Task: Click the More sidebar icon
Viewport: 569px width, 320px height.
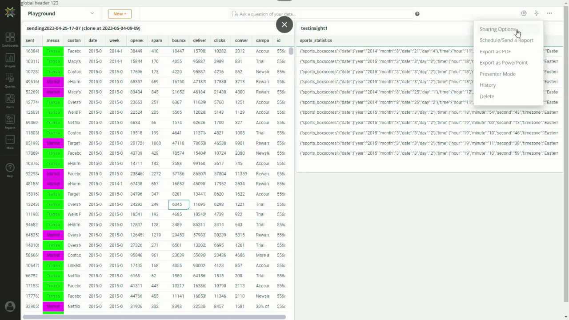Action: coord(10,142)
